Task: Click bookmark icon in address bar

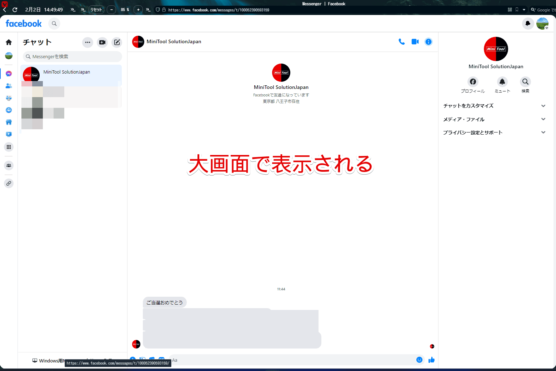Action: pos(517,10)
